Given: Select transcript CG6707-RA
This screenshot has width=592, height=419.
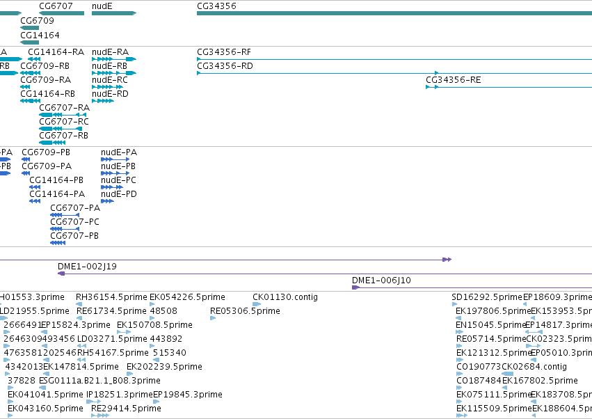Looking at the screenshot, I should pyautogui.click(x=63, y=115).
